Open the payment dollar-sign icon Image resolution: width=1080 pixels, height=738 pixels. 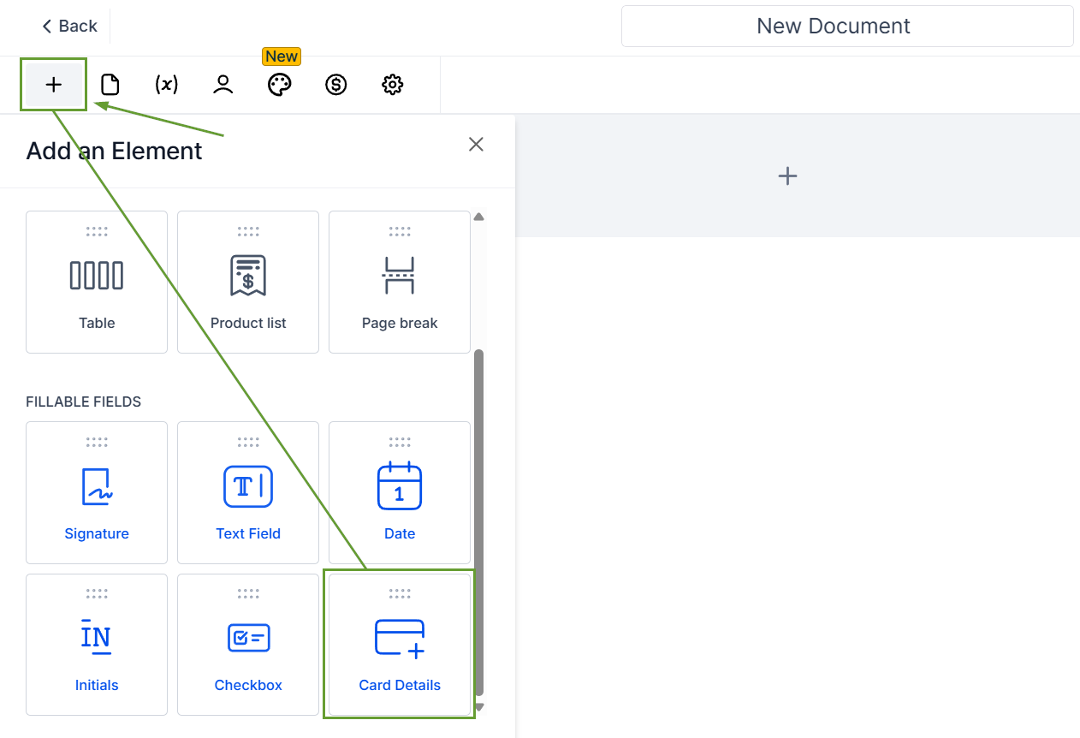point(336,85)
